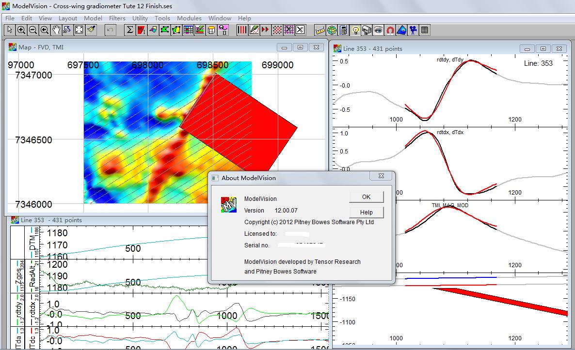The width and height of the screenshot is (575, 350).
Task: Click the globe projection icon
Action: [332, 30]
